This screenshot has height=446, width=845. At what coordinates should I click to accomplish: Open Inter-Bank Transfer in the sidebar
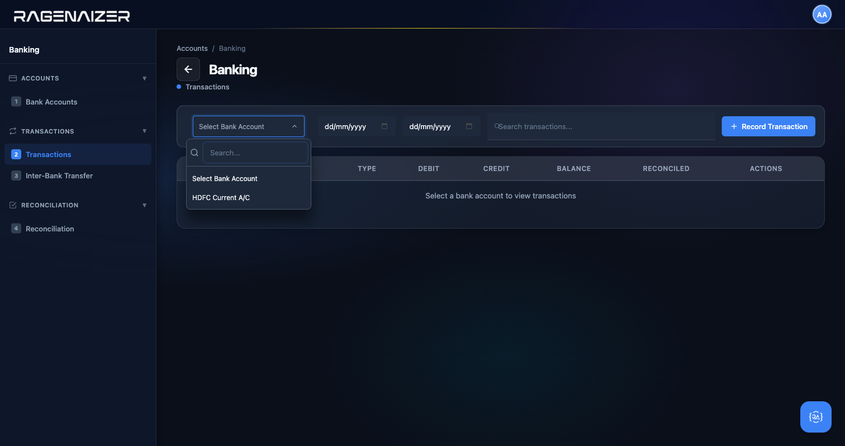point(78,175)
